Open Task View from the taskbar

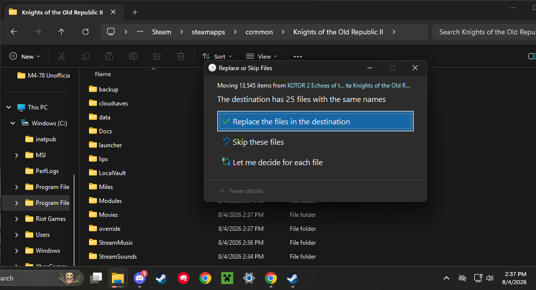point(96,278)
